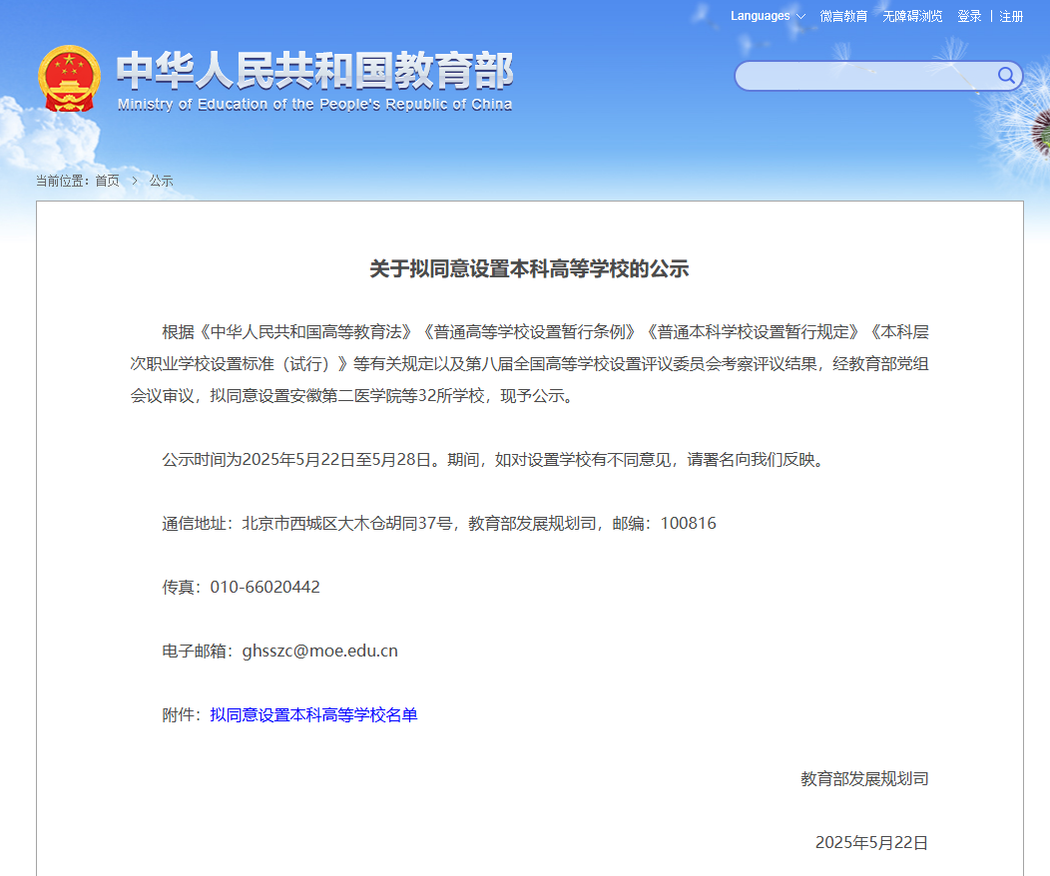Open attachment 拟同意设置本科高等学校名单
Screen dimensions: 1050x876
coord(313,714)
